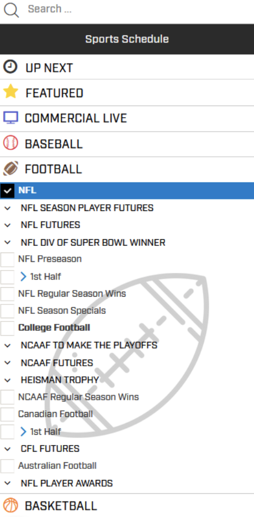Click the football icon
254x517 pixels.
click(10, 168)
